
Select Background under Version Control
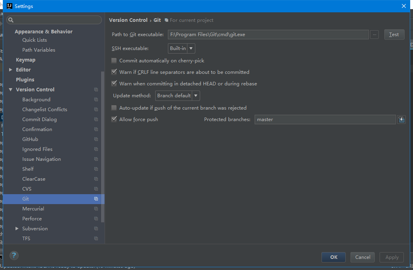tap(36, 100)
